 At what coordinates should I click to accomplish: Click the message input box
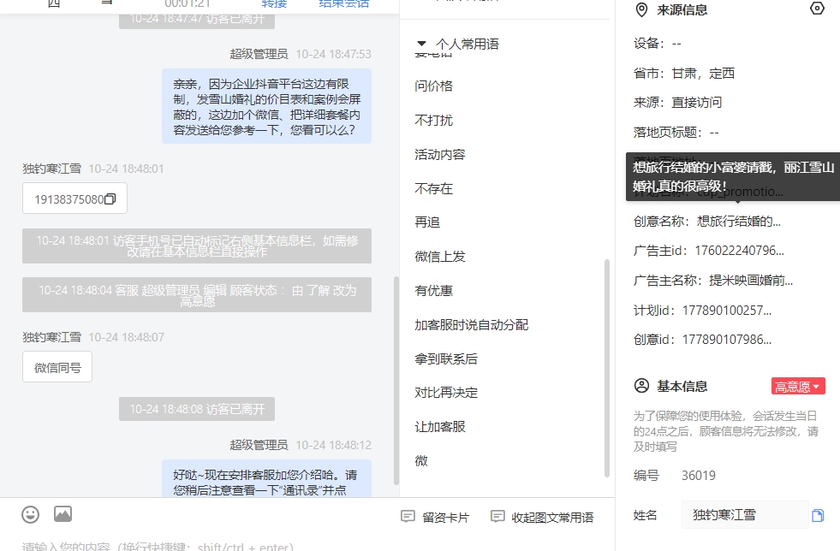click(158, 546)
